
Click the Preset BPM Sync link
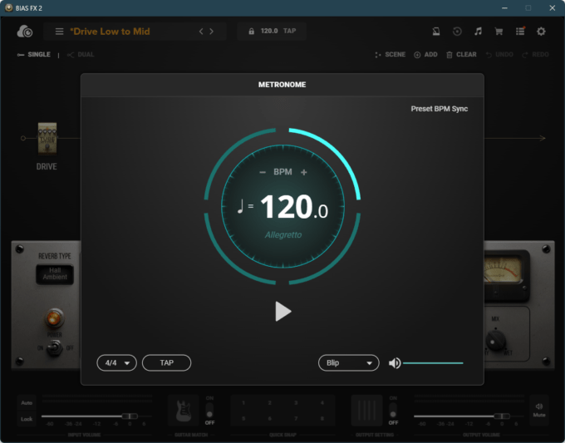point(439,109)
